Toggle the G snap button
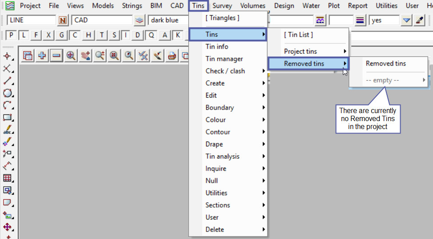Screen dimensions: 433x239 (x=62, y=35)
